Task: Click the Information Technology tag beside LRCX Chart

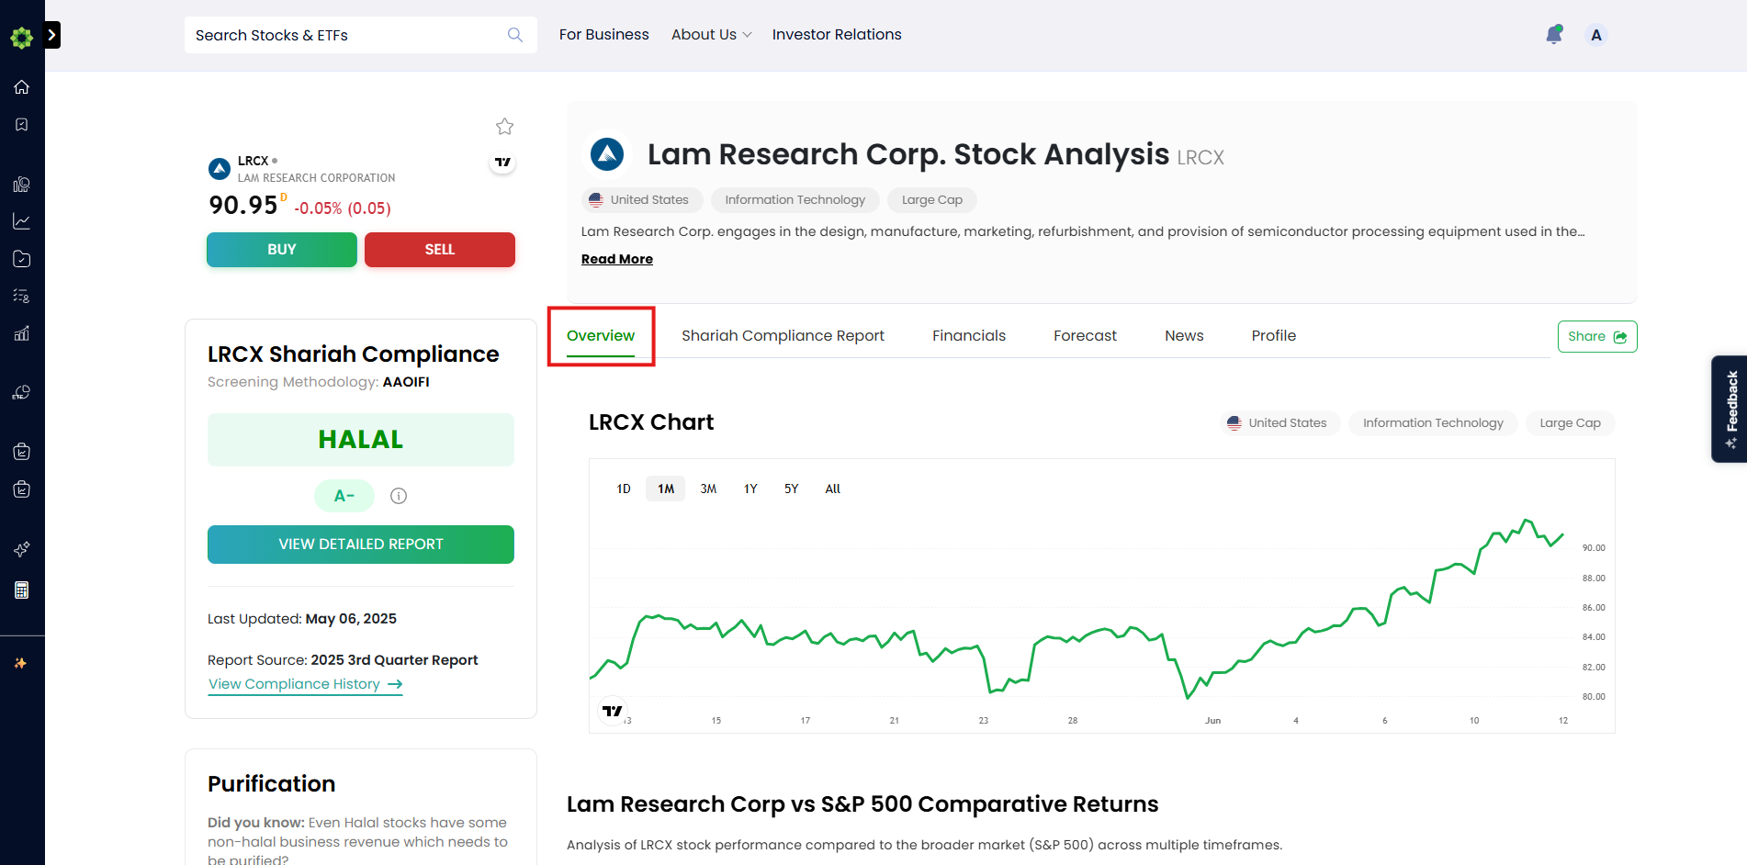Action: [1433, 423]
